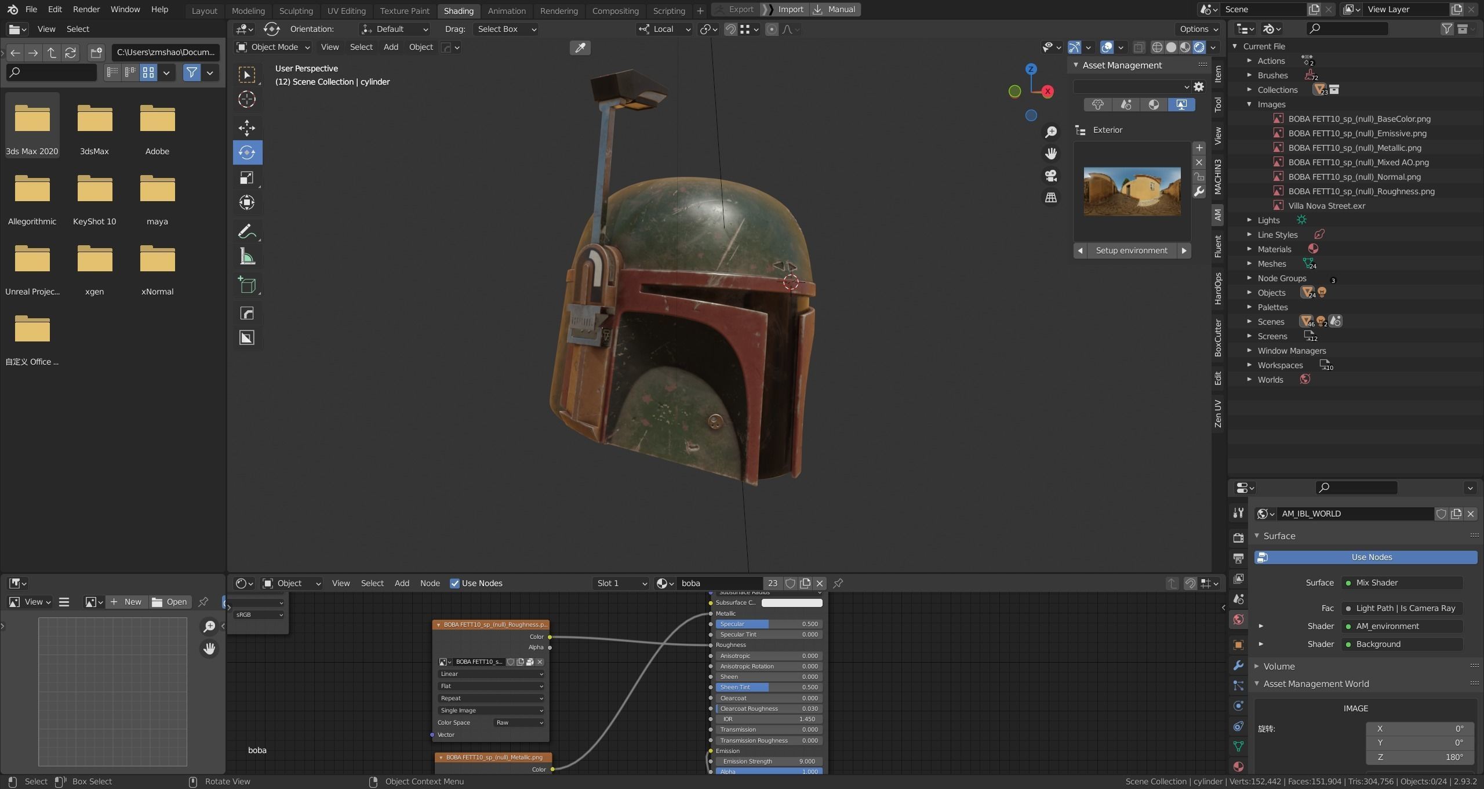Open the World properties tab icon
Viewport: 1484px width, 789px height.
1238,619
